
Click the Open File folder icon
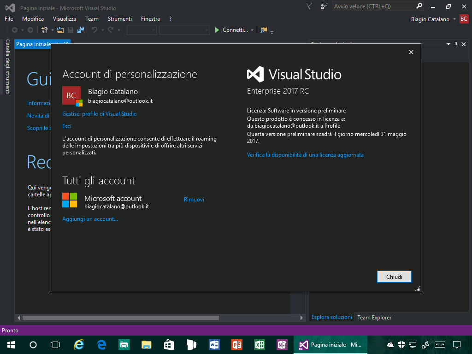click(x=60, y=30)
